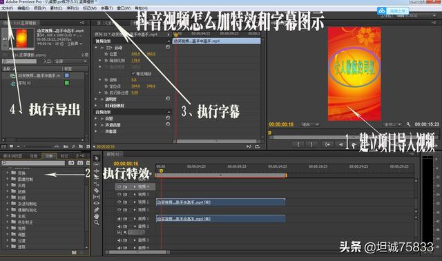Open the 编辑(E) Edit menu

coord(23,8)
